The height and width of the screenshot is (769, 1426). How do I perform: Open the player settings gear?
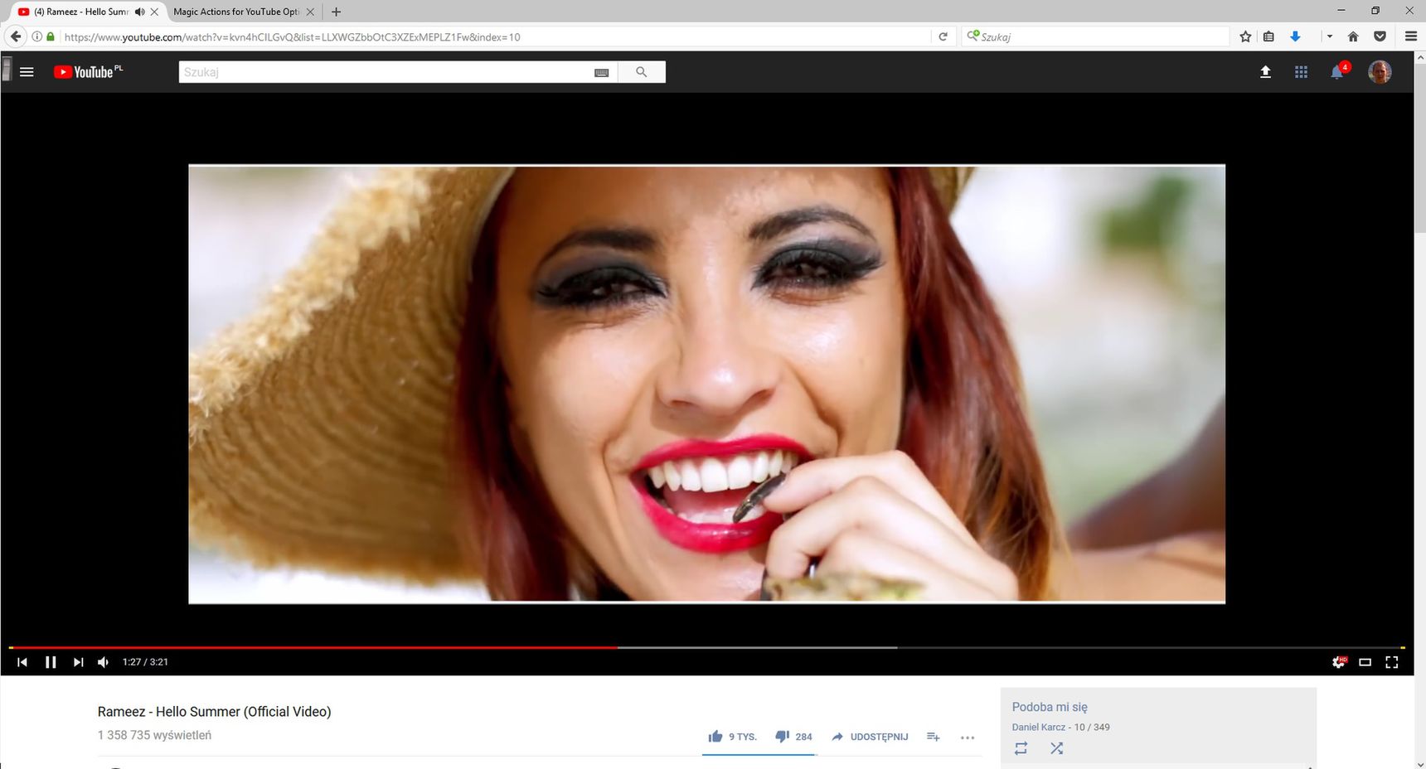coord(1338,662)
